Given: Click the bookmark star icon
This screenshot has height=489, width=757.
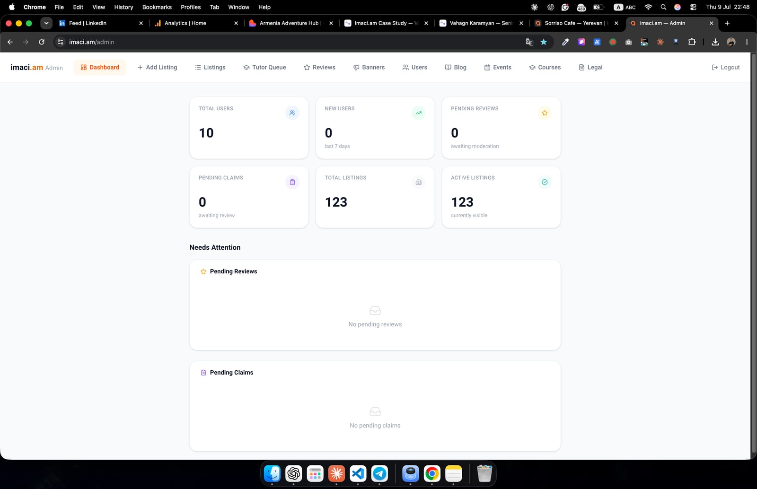Looking at the screenshot, I should tap(544, 42).
